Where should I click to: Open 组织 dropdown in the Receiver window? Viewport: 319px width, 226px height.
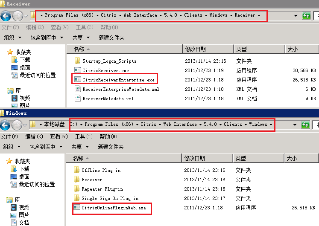13,38
